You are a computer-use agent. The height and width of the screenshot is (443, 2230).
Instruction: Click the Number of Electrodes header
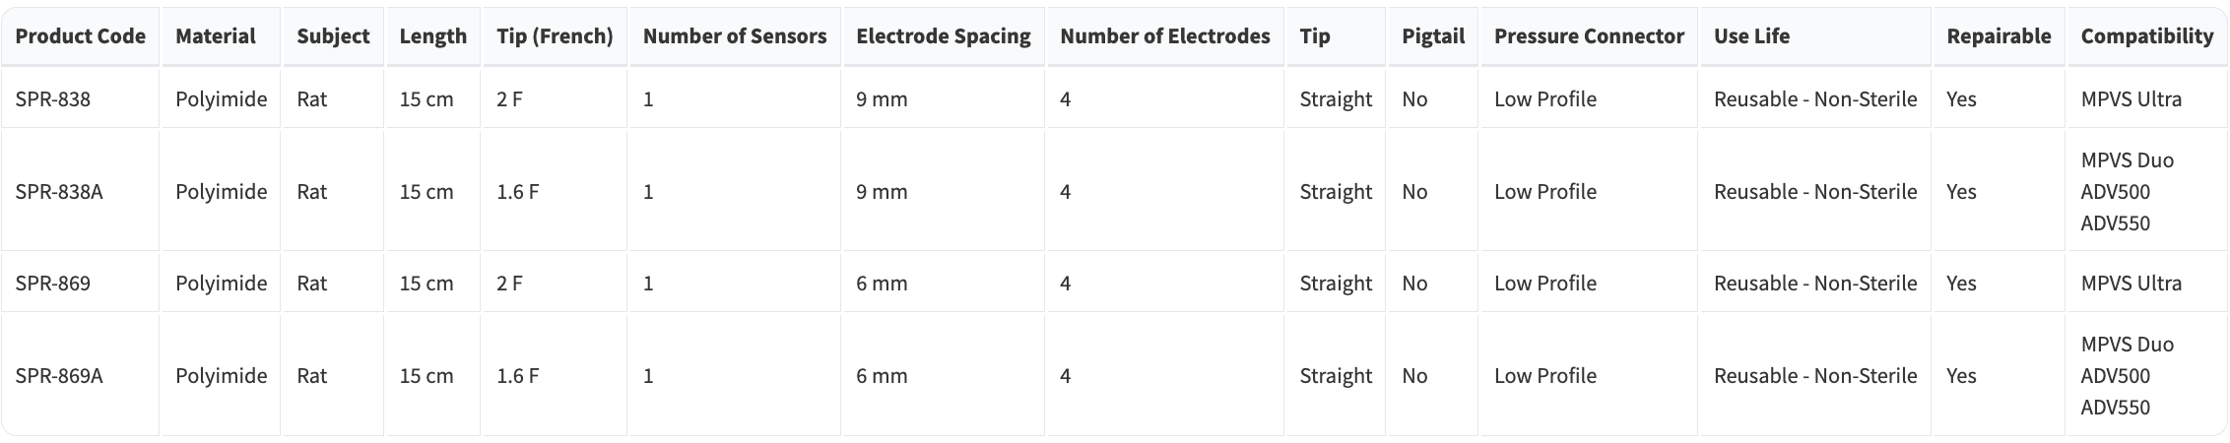click(1164, 36)
